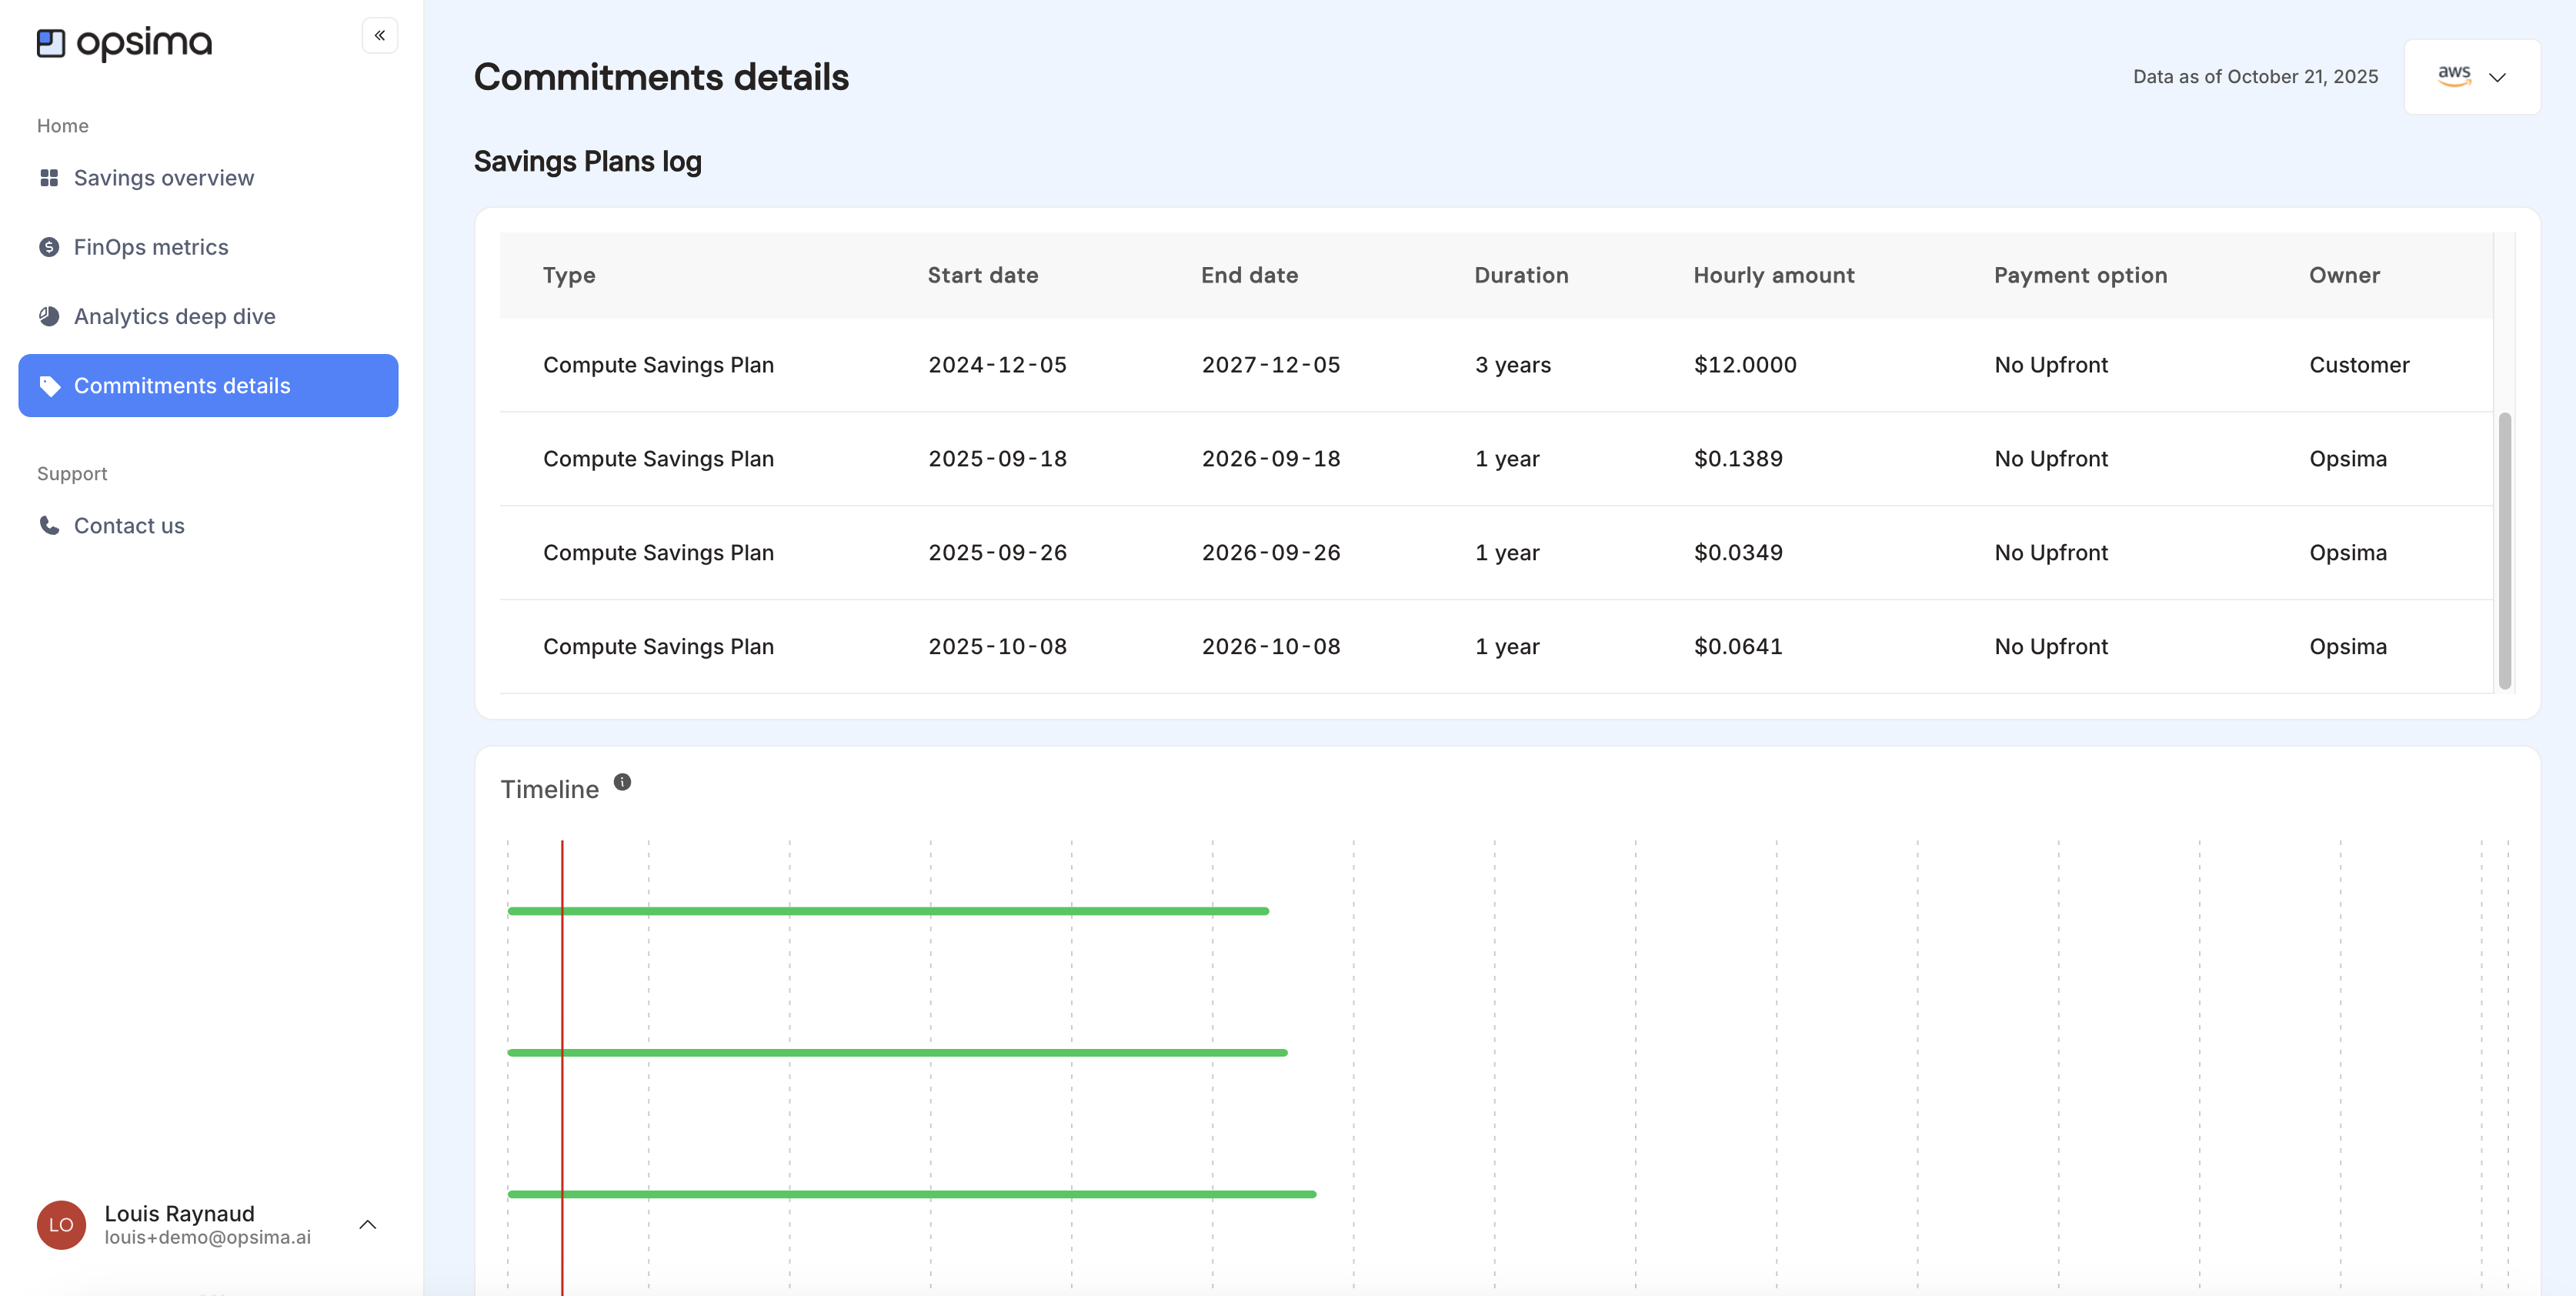
Task: Click the first green timeline bar
Action: tap(888, 911)
